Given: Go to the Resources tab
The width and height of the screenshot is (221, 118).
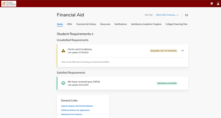Looking at the screenshot, I should [x=105, y=24].
